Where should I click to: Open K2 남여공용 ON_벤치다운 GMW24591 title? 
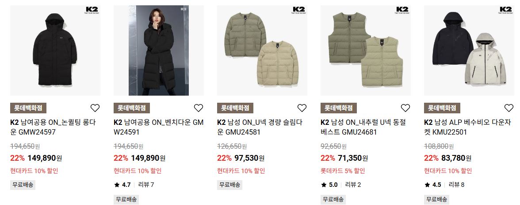(158, 127)
